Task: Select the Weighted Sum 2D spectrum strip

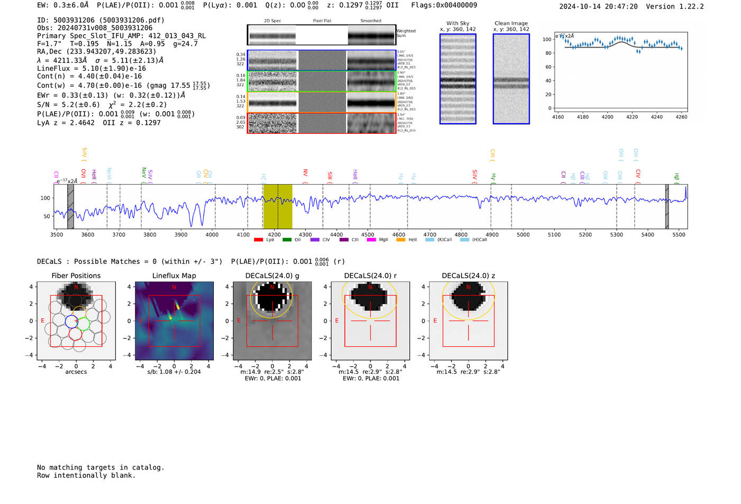Action: click(321, 35)
